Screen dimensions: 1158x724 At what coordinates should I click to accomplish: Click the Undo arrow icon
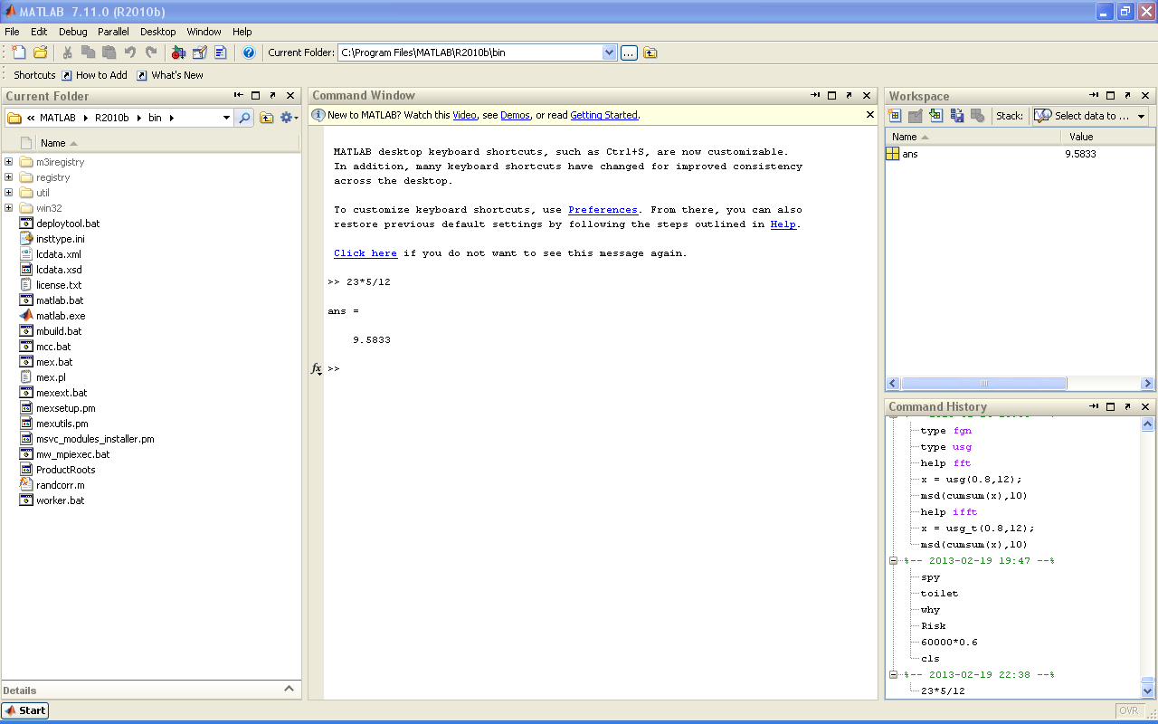[130, 52]
